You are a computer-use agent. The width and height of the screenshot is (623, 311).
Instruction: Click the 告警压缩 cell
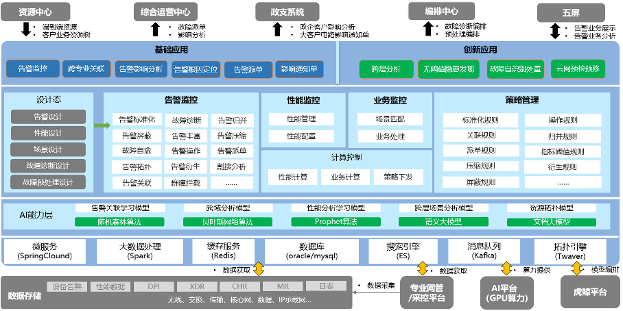[x=232, y=136]
